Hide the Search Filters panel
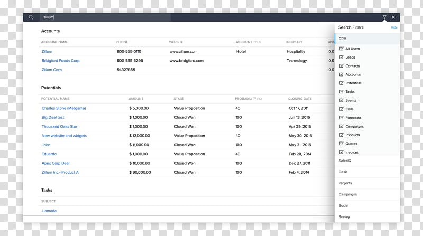Image resolution: width=423 pixels, height=236 pixels. [394, 27]
